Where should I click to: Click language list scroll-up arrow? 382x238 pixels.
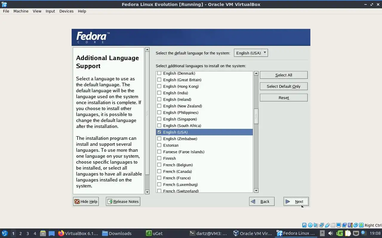pos(256,73)
